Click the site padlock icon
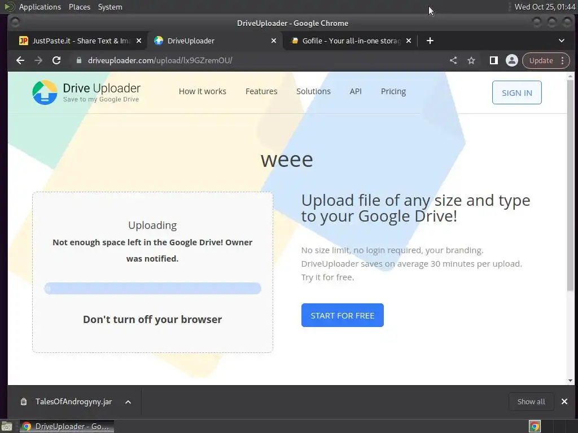This screenshot has height=433, width=578. (x=79, y=60)
